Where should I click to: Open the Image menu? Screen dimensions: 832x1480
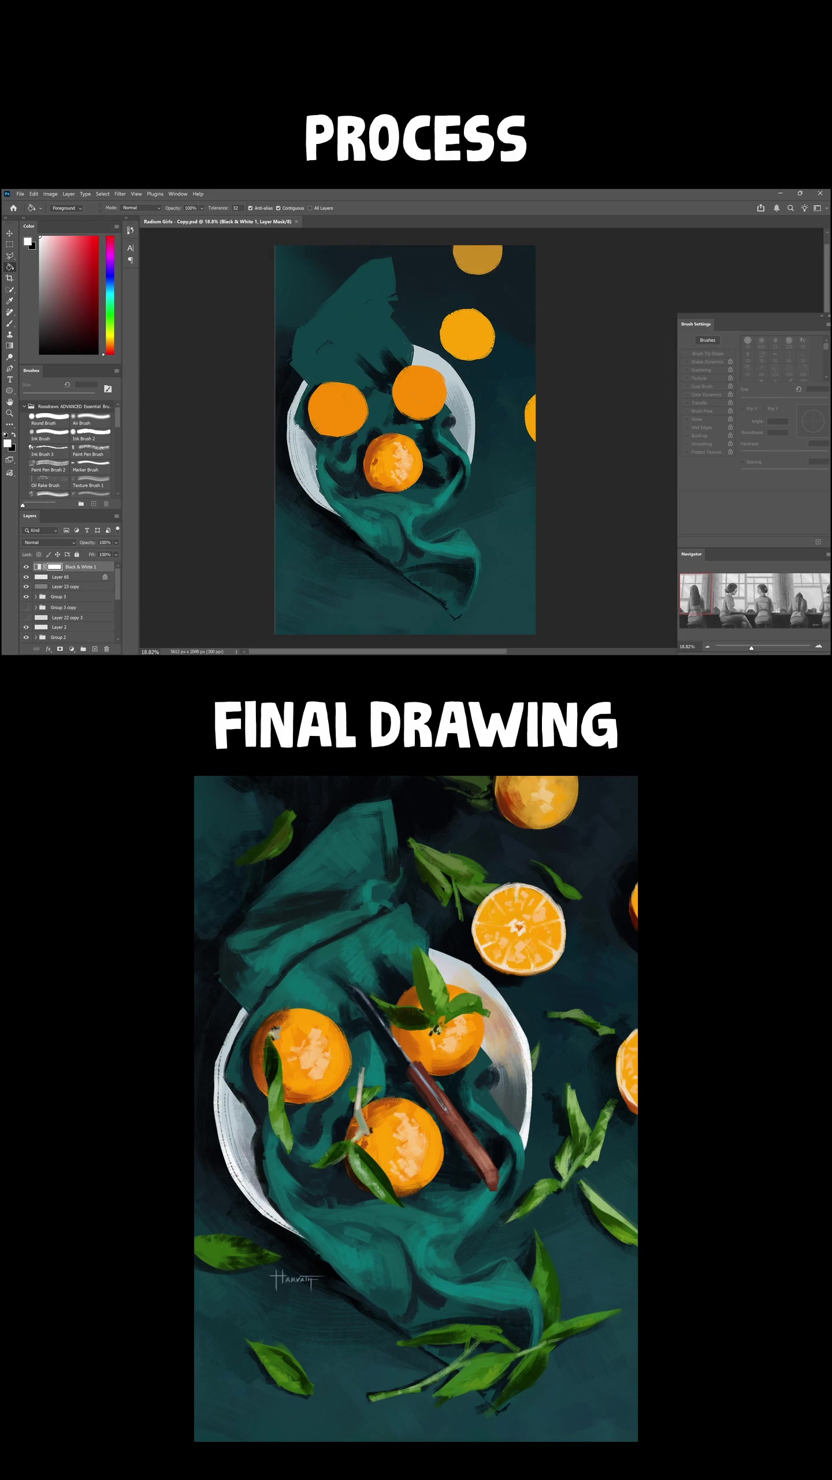tap(50, 194)
